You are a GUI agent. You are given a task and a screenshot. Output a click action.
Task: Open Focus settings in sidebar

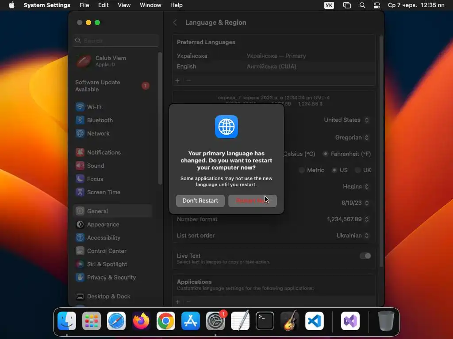[113, 179]
